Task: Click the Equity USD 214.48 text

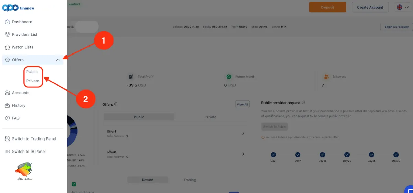Action: tap(215, 27)
